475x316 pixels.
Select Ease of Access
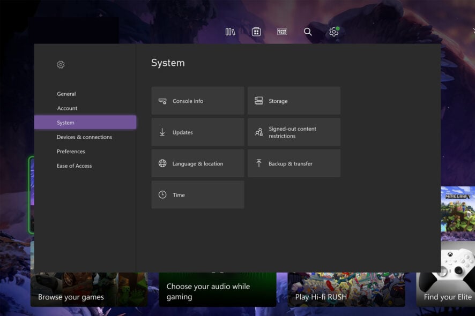point(75,165)
